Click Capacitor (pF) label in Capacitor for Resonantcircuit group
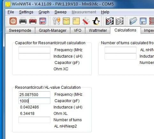The image size is (154, 139). [x=67, y=63]
